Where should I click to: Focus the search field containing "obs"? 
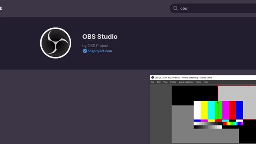pos(213,8)
